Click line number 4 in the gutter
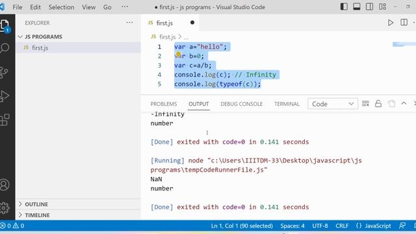 159,75
